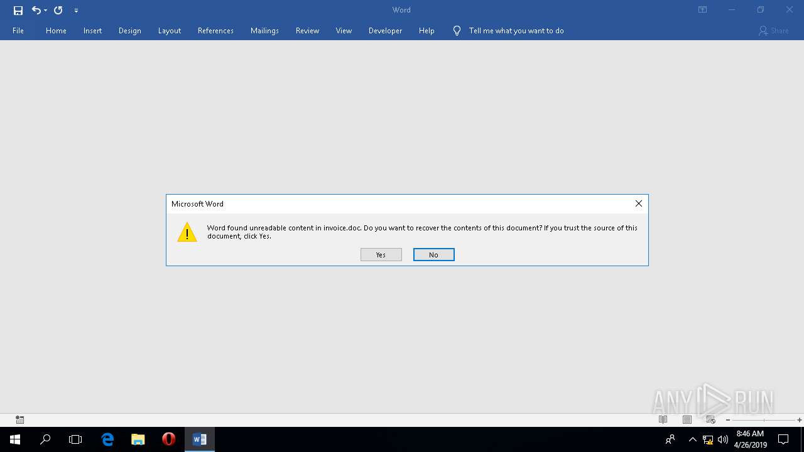The image size is (804, 452).
Task: Open Customize Quick Access Toolbar dropdown
Action: (x=76, y=11)
